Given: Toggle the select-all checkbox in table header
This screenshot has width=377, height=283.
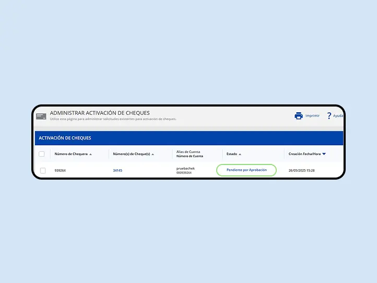Looking at the screenshot, I should coord(42,154).
